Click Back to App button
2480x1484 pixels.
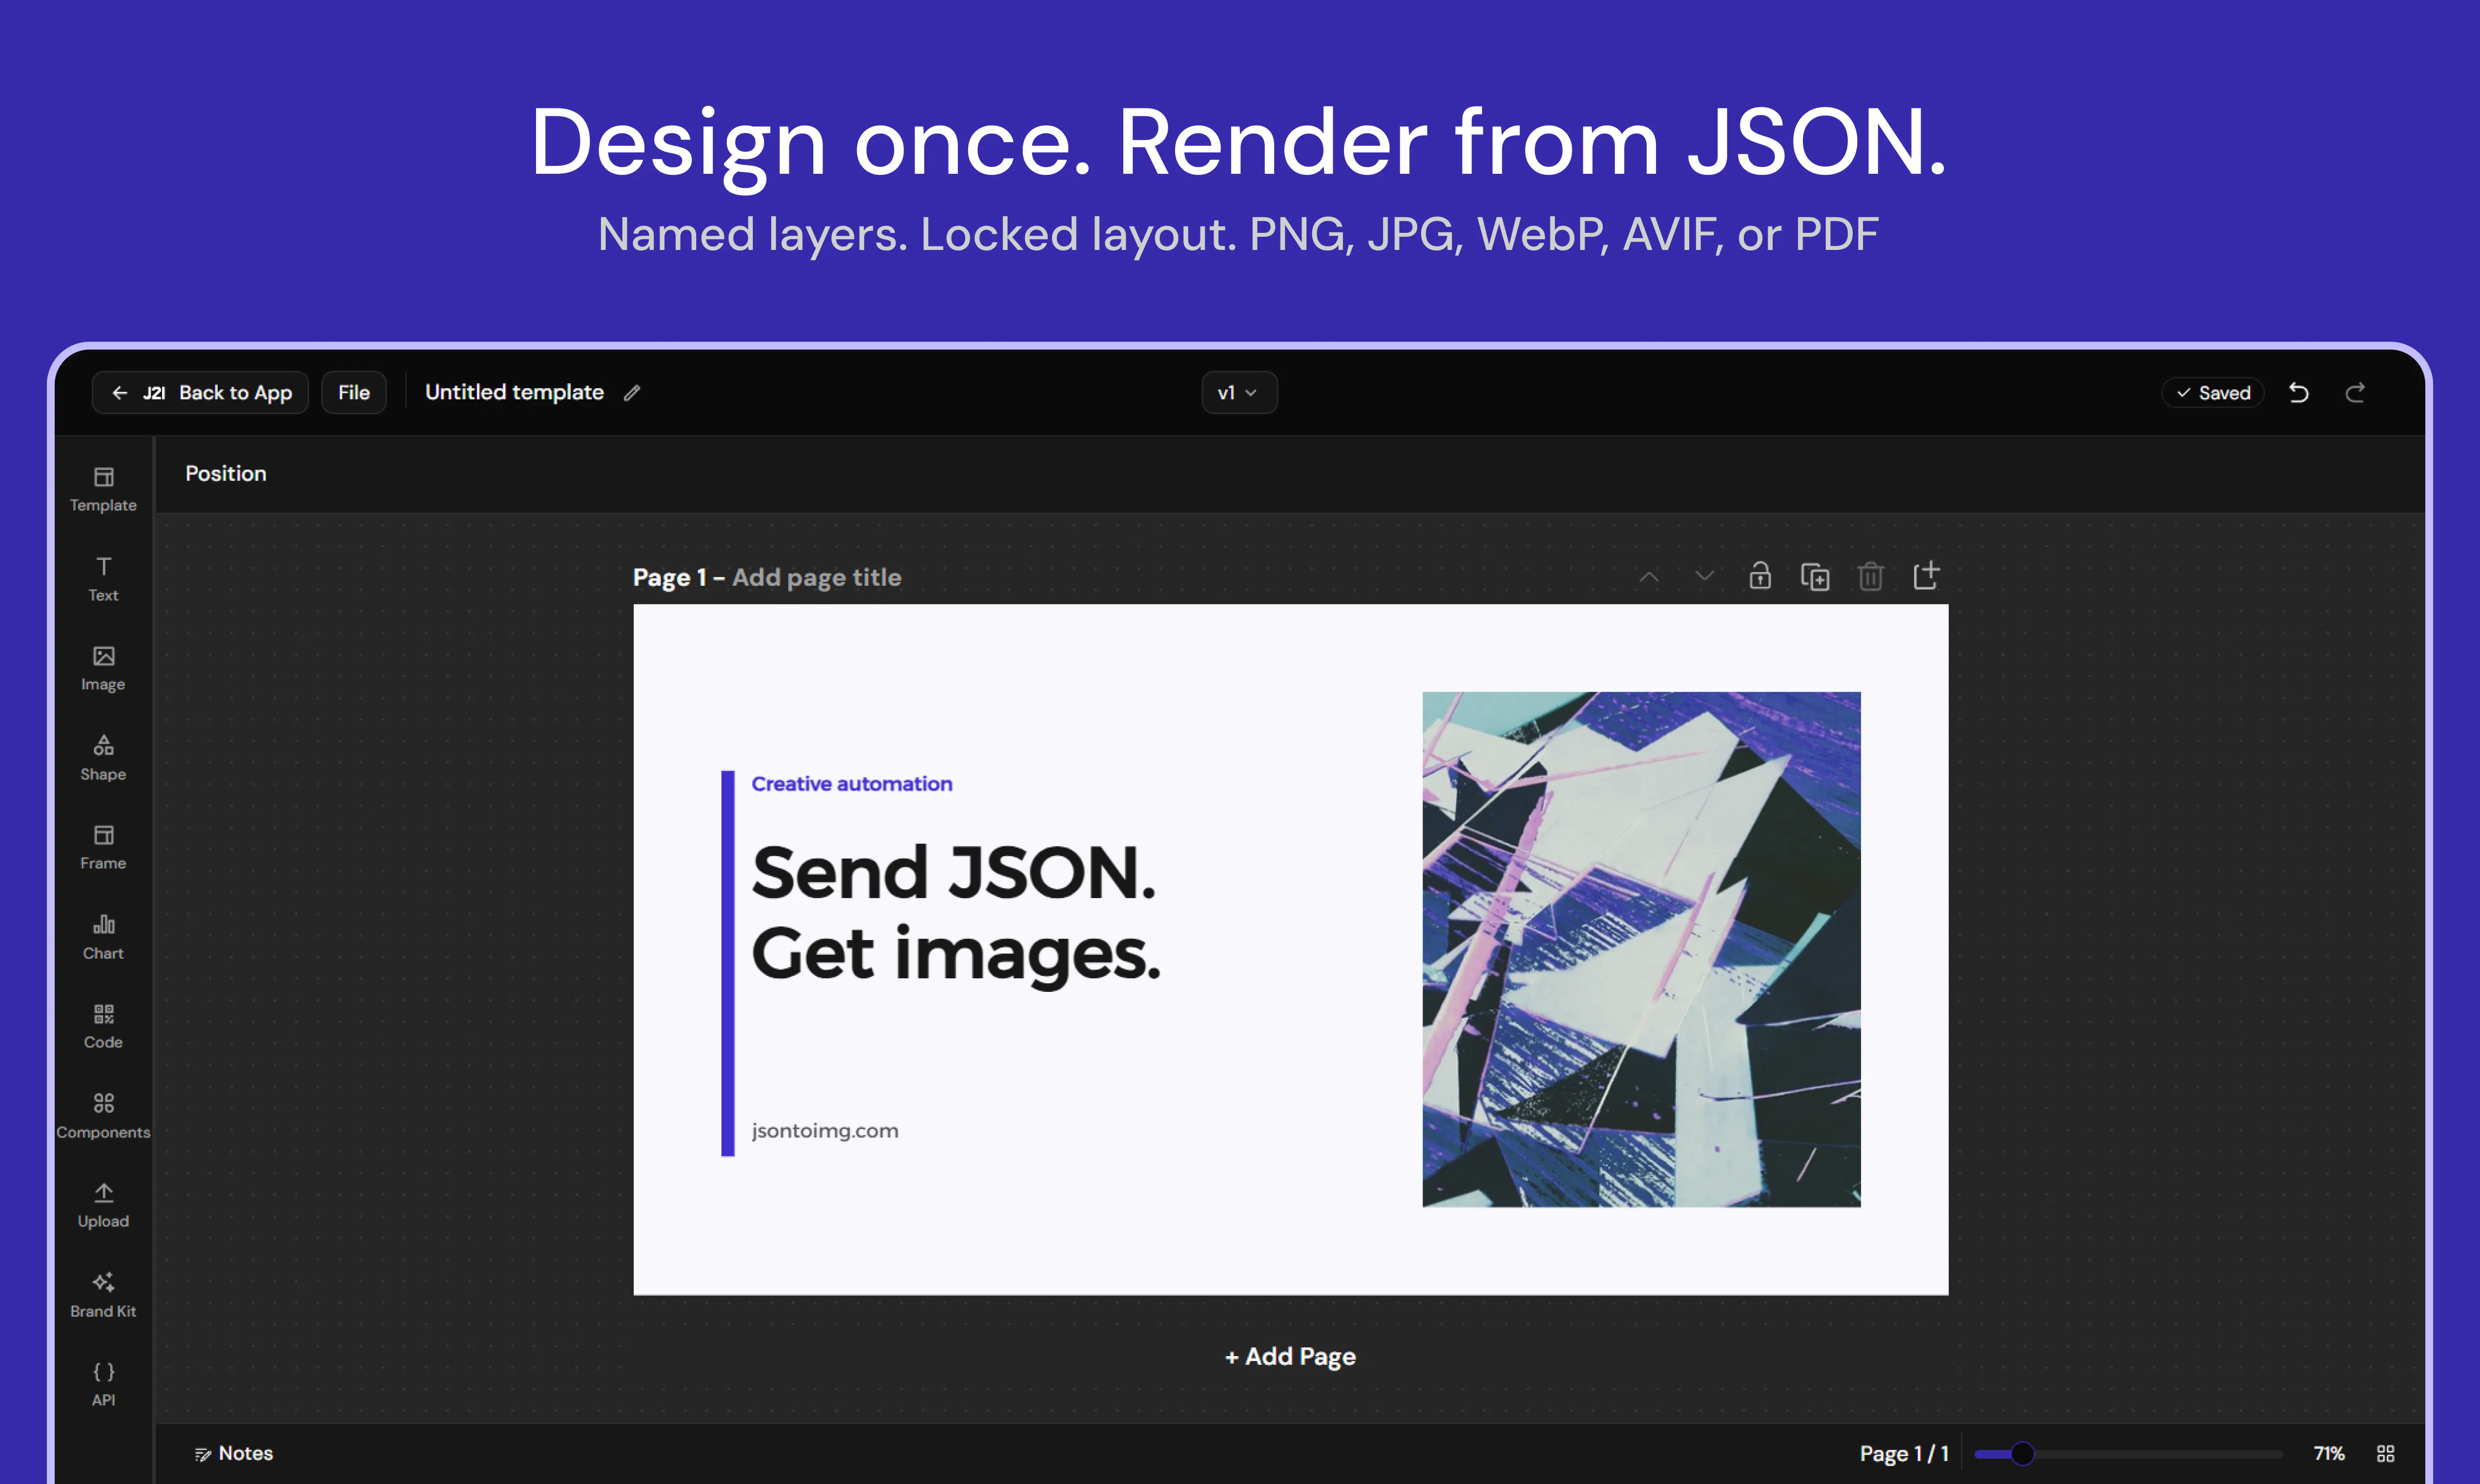[x=200, y=393]
